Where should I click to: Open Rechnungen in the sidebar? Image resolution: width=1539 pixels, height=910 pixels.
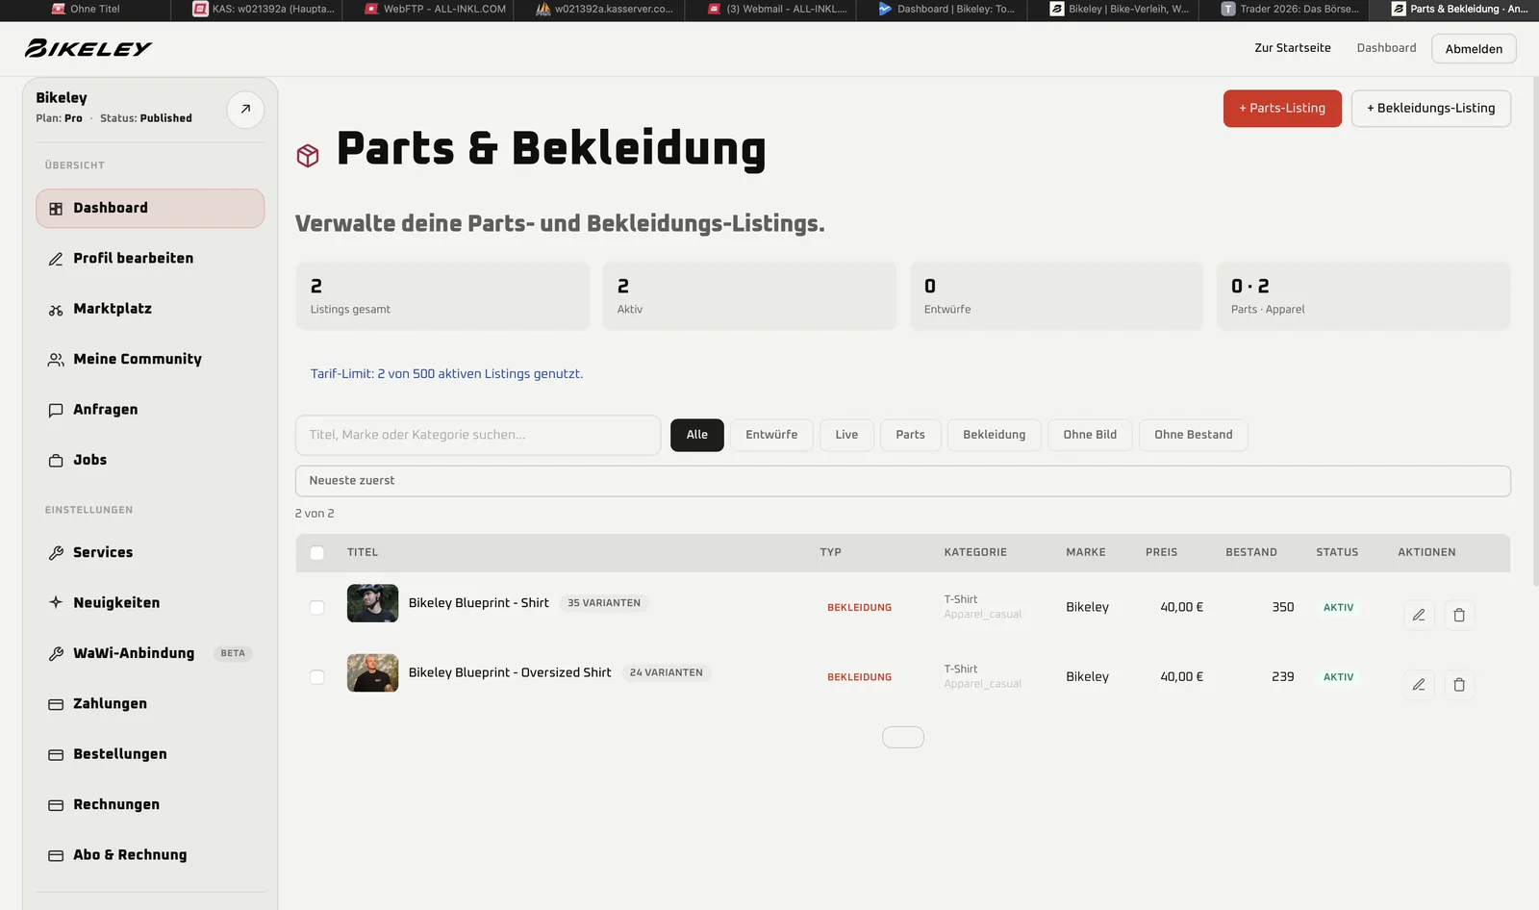[x=150, y=805]
